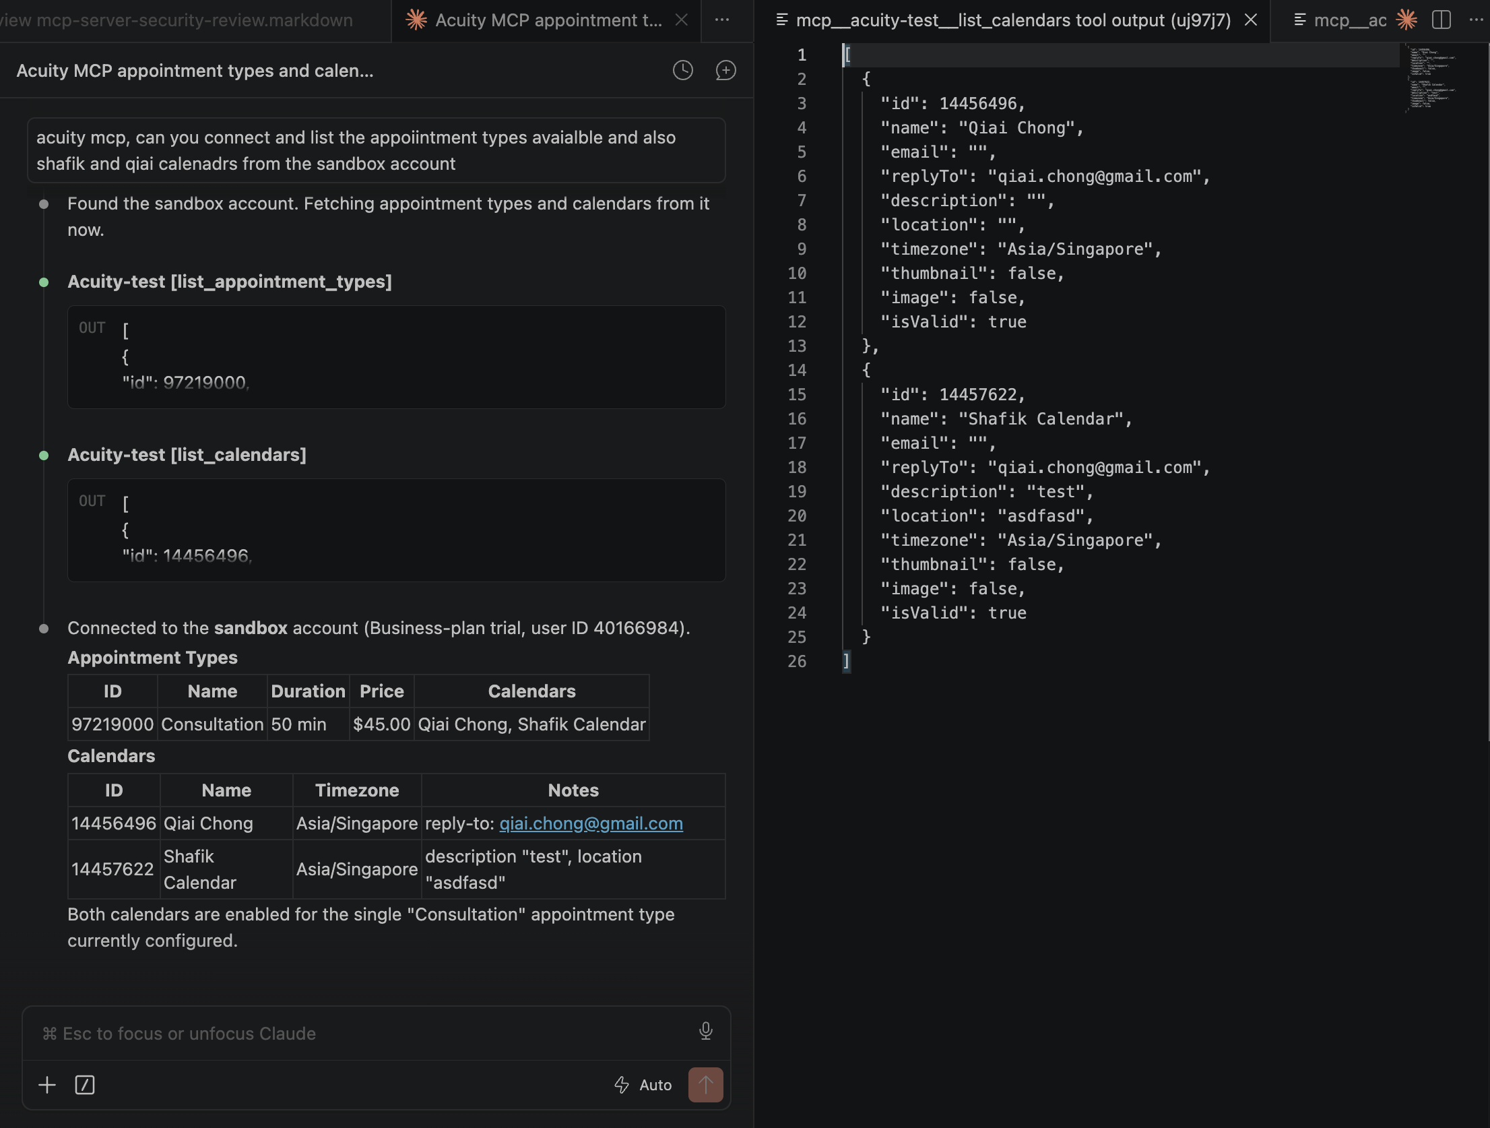1490x1128 pixels.
Task: Click the user prompt message box
Action: click(376, 150)
